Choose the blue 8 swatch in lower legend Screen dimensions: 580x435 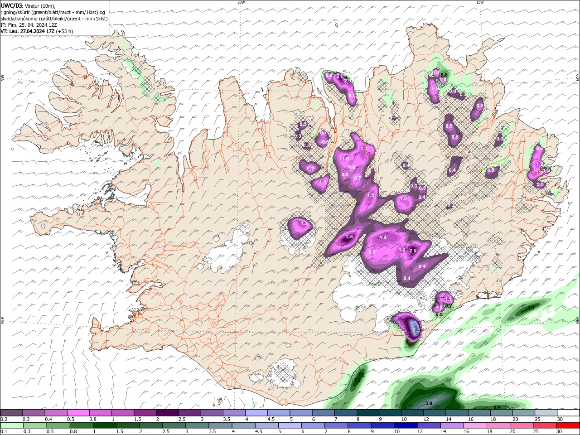coord(358,425)
